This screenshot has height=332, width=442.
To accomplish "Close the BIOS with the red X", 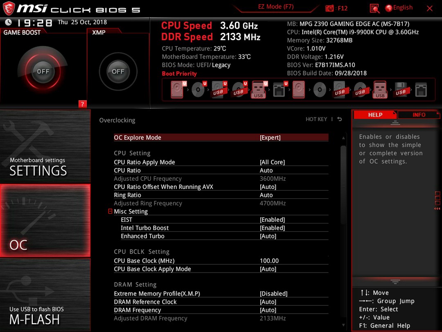I will coord(430,9).
